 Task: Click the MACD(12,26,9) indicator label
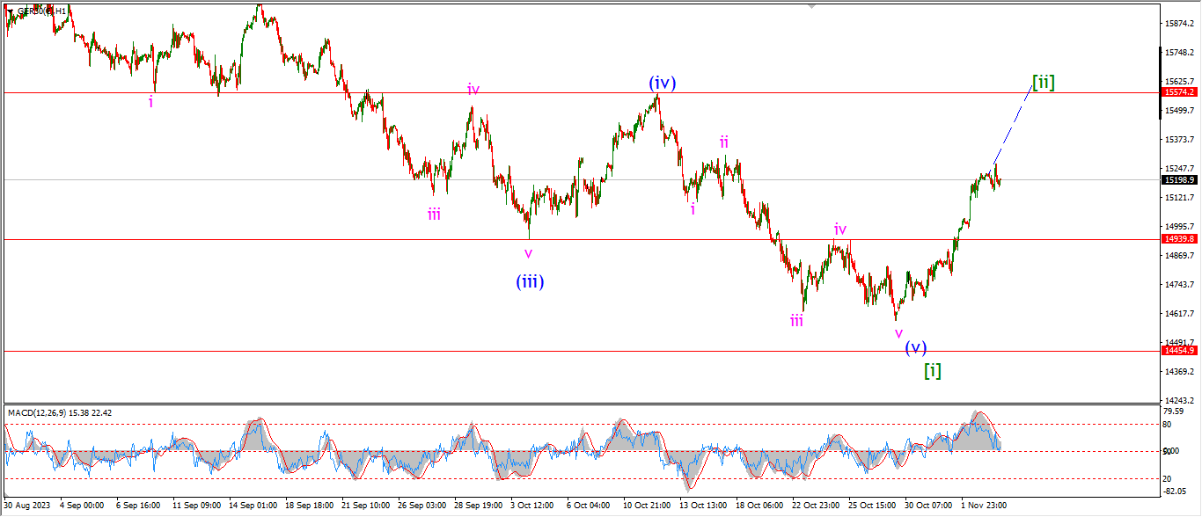(60, 412)
